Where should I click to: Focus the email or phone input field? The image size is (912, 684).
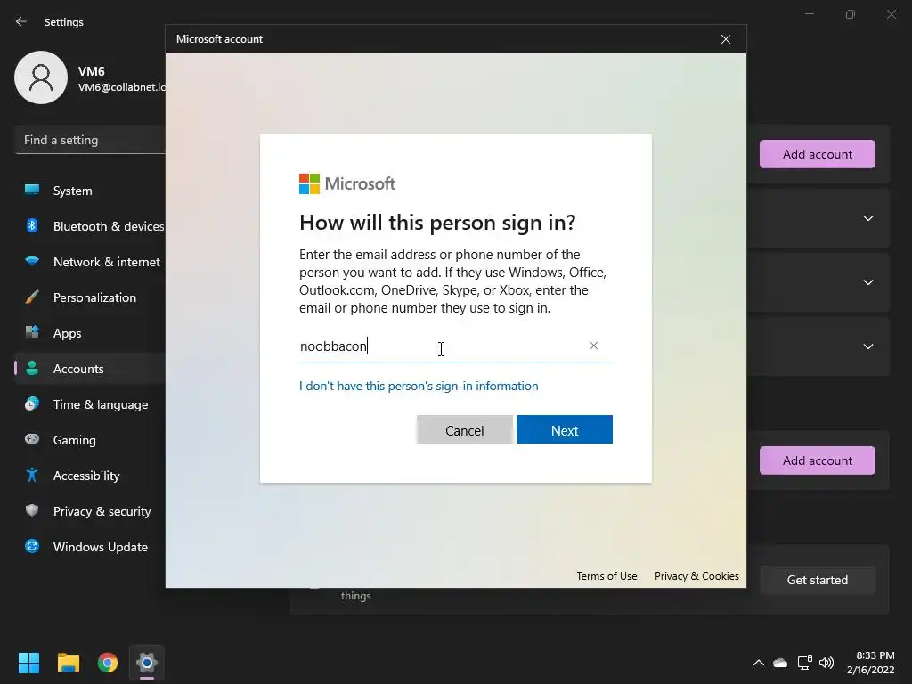coord(455,346)
